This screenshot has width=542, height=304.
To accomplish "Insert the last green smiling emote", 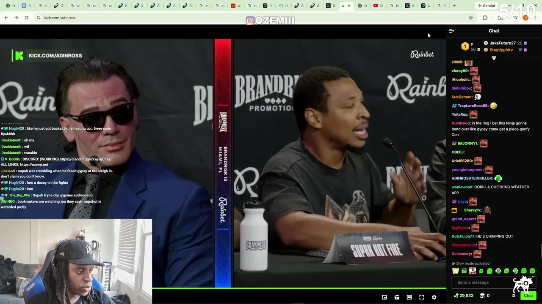I will (532, 271).
